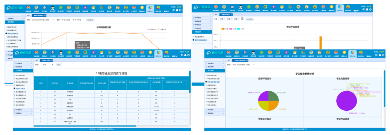
Task: Expand 课程设计 panel in internship table window
Action: coord(23,113)
